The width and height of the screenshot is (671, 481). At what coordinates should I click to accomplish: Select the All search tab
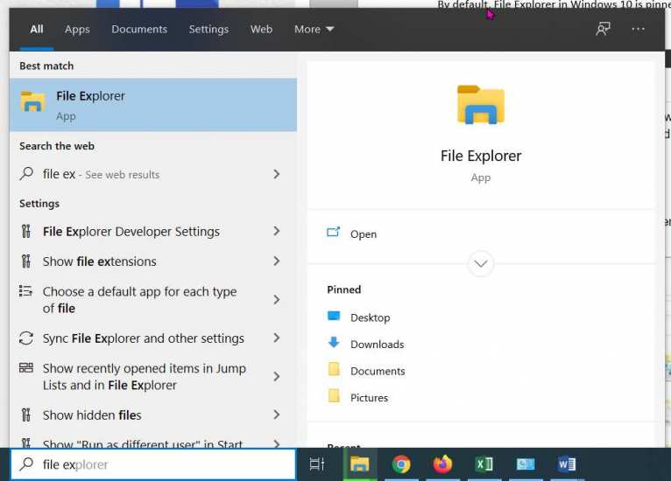point(37,29)
